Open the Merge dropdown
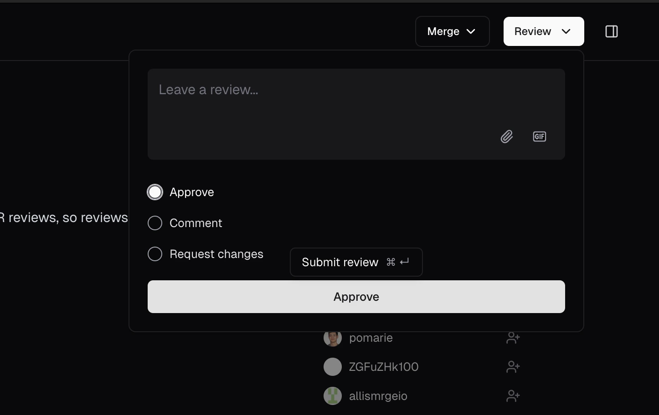 452,31
